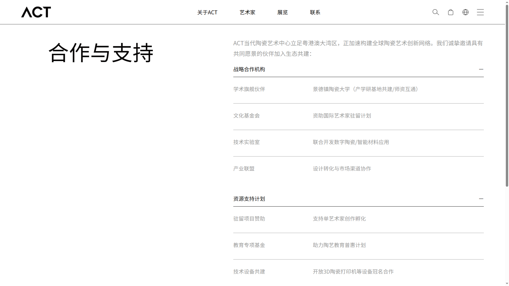Select the 学术旗舰伙伴 row label

coord(249,89)
